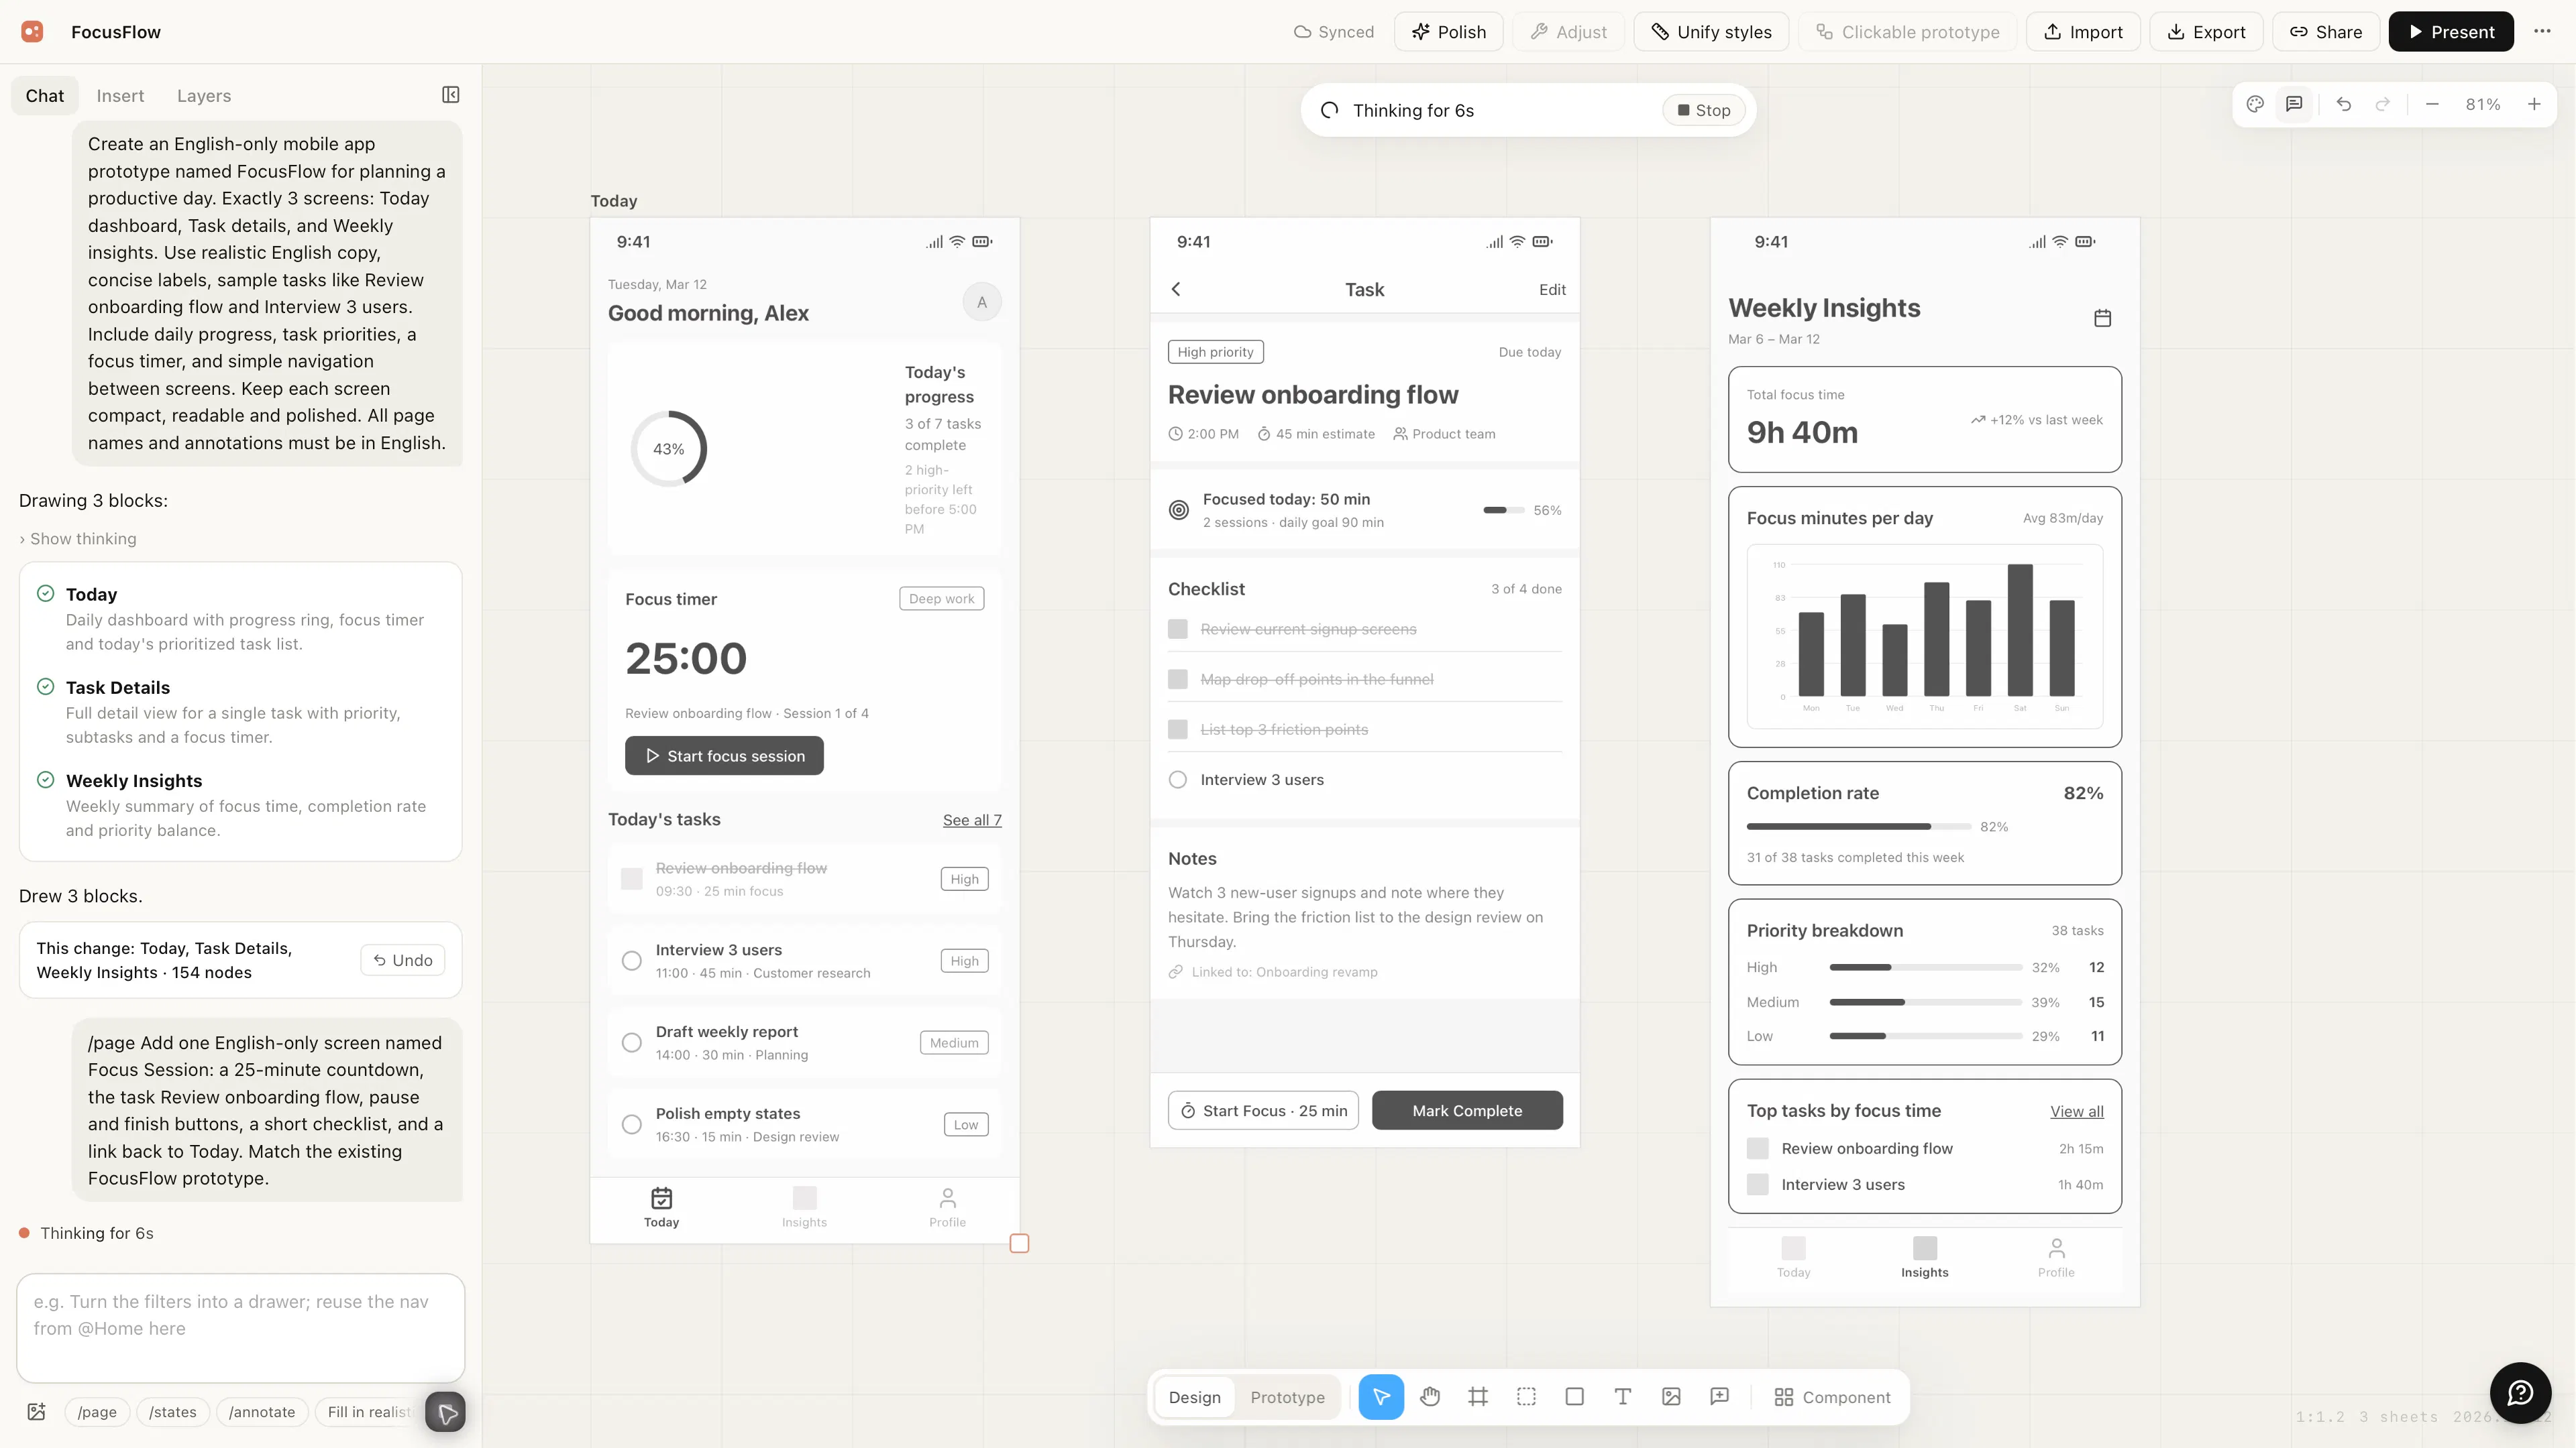Click the chat prompt input field
Screen dimensions: 2576x1448
(240, 1327)
